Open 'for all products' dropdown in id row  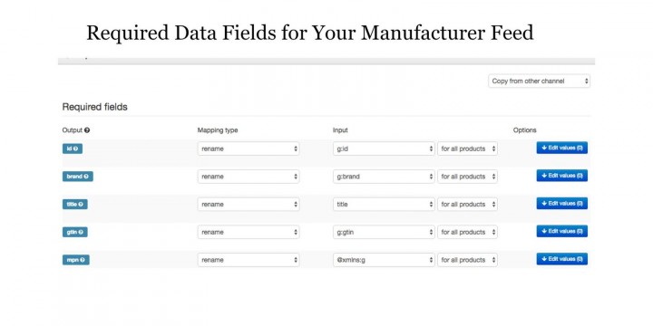[467, 149]
